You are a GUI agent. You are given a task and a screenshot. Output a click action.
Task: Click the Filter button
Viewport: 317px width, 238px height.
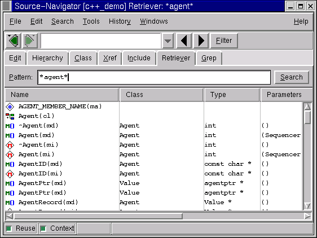[224, 41]
